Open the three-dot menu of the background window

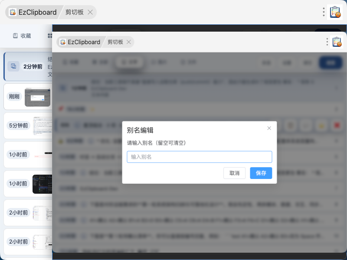pos(324,12)
